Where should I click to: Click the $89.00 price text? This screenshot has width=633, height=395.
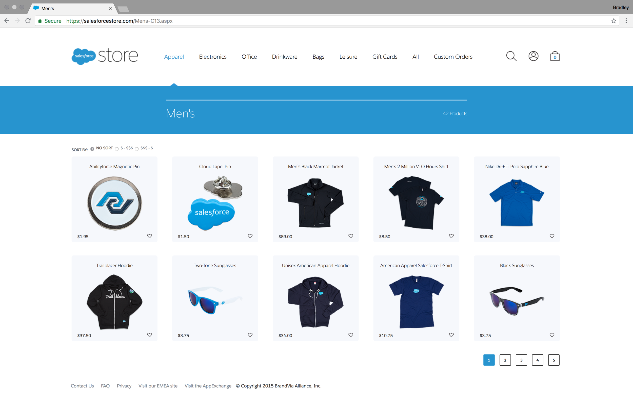[285, 237]
